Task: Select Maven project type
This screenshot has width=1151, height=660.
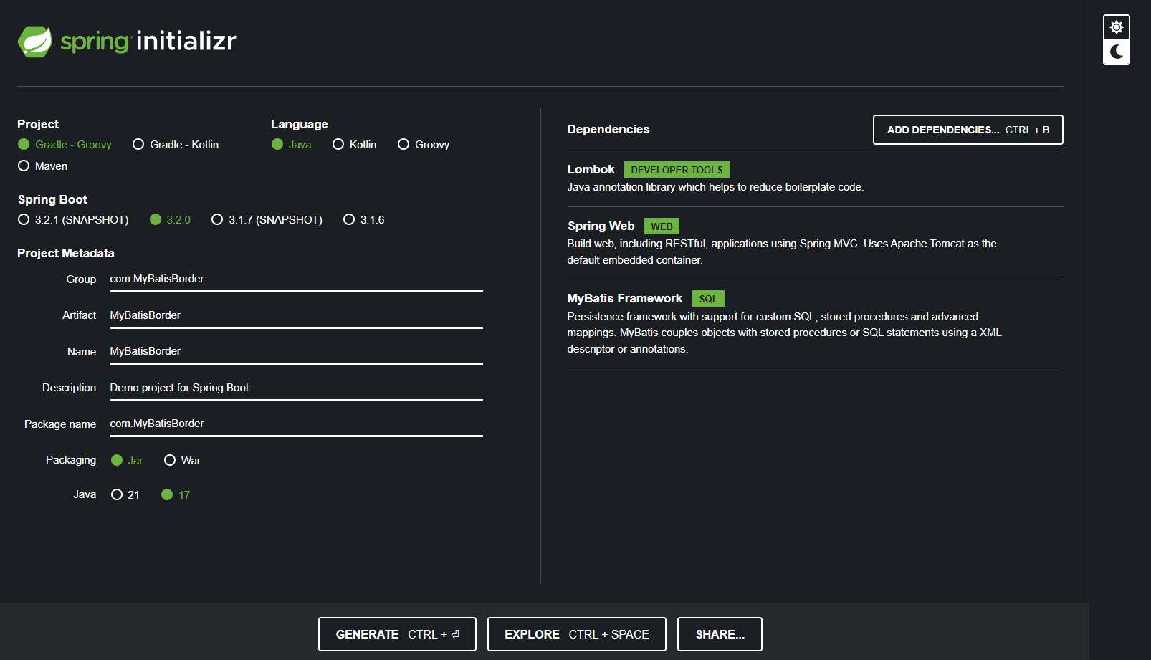Action: point(42,166)
